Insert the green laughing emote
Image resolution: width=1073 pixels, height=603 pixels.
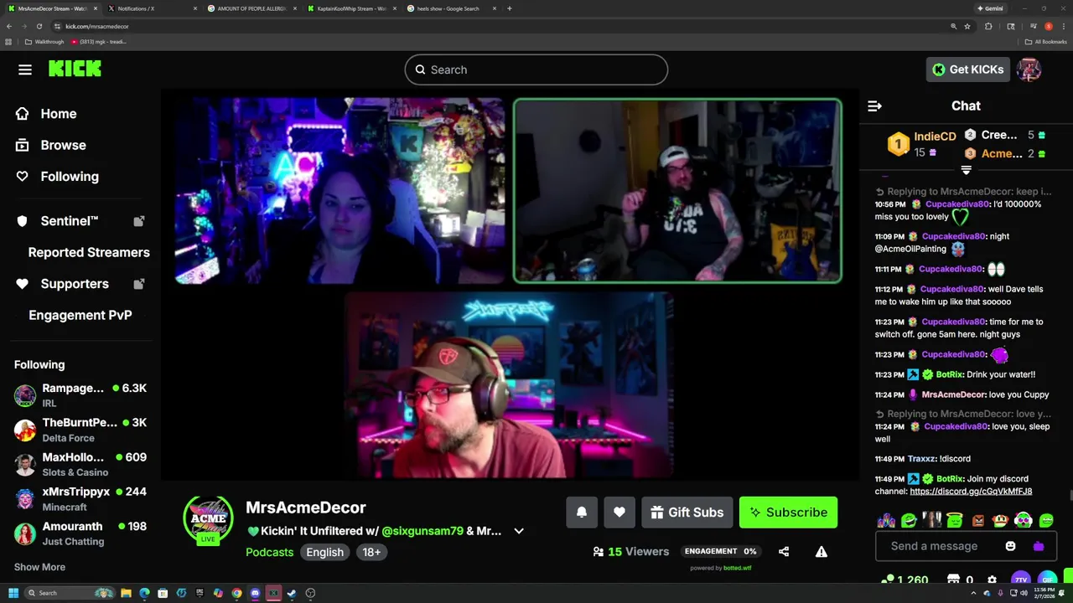[x=909, y=520]
